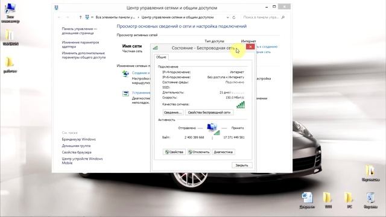Image resolution: width=386 pixels, height=217 pixels.
Task: Open Изменить дополнительные параметры общего доступа
Action: coord(84,55)
